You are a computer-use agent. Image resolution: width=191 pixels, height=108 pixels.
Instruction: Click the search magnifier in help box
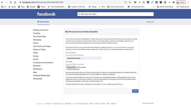[x=79, y=14]
